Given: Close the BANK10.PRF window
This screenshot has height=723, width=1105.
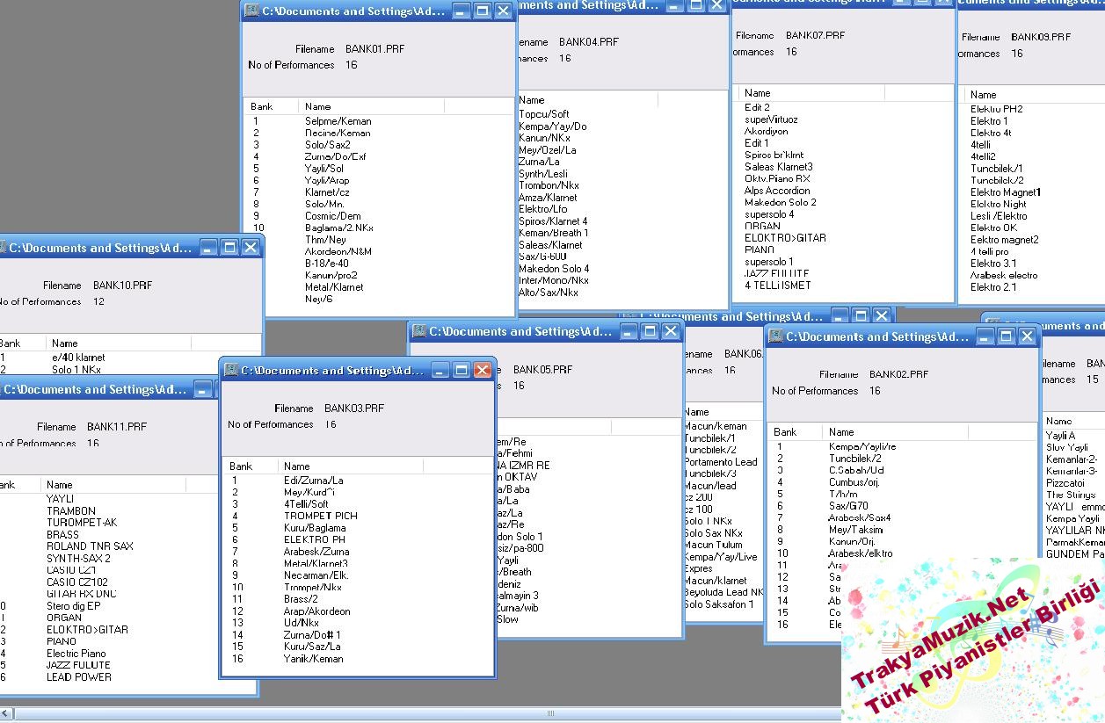Looking at the screenshot, I should tap(251, 248).
